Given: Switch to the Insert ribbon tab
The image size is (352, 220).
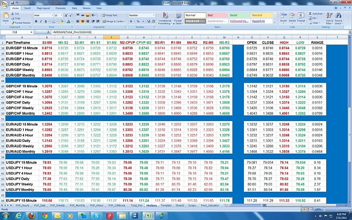Looking at the screenshot, I should click(x=28, y=8).
